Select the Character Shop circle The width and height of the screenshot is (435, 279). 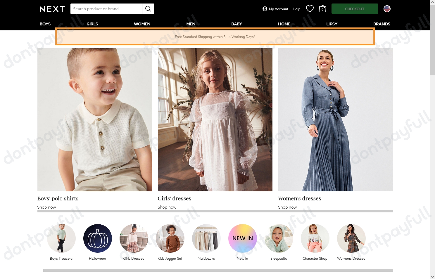pyautogui.click(x=315, y=238)
